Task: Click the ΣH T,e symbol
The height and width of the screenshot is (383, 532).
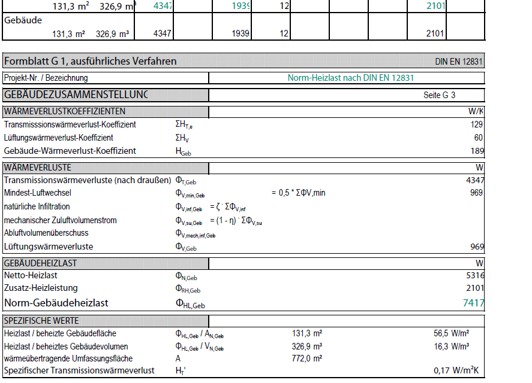Action: [184, 125]
